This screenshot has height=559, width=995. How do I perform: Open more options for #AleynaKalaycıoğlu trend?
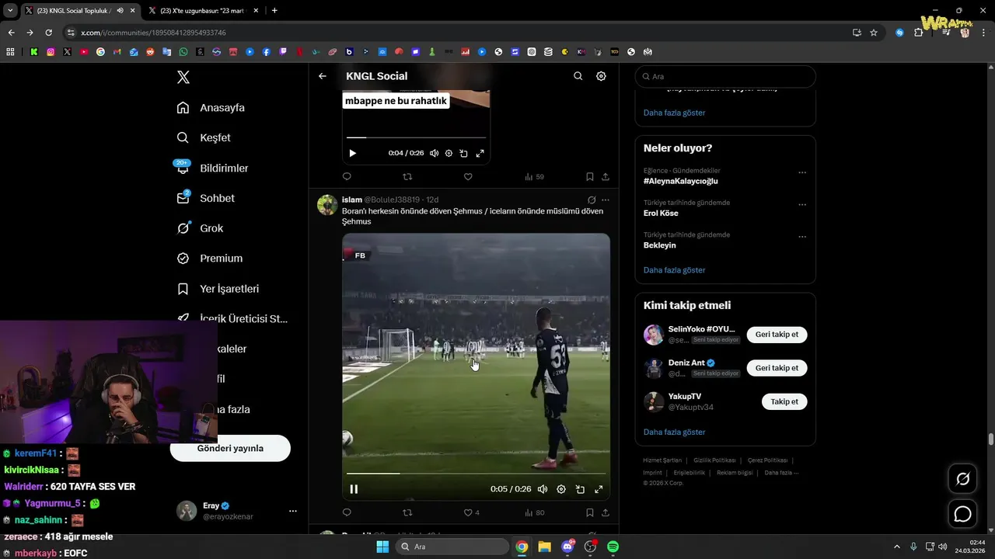click(x=802, y=173)
